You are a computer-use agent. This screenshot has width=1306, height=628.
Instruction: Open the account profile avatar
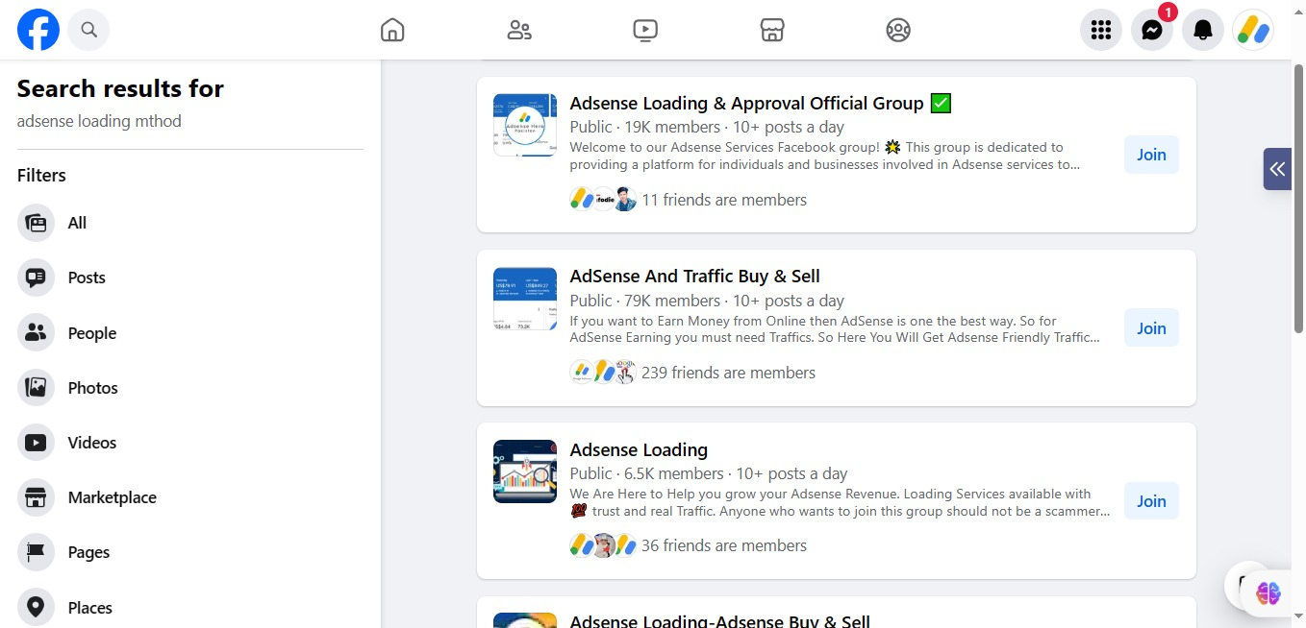[1253, 30]
